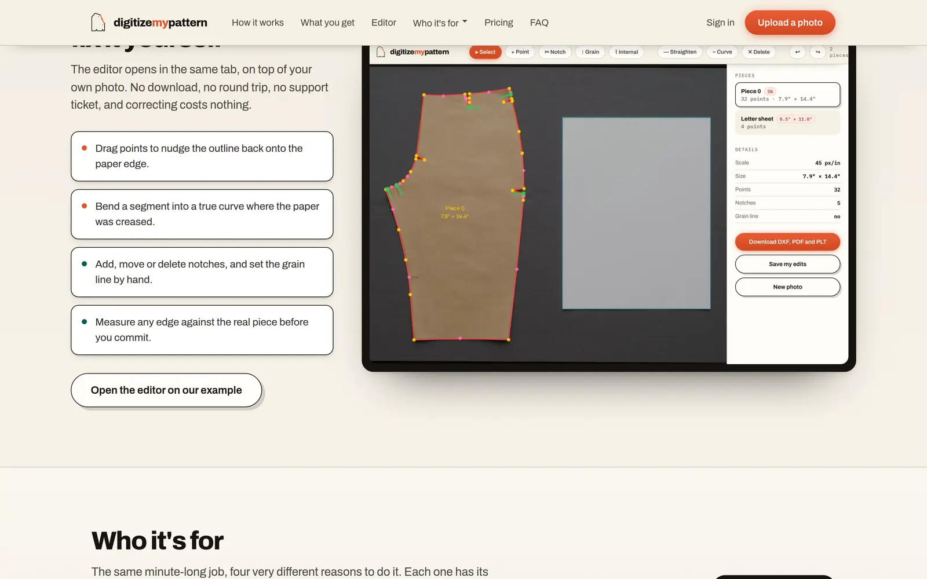Image resolution: width=927 pixels, height=579 pixels.
Task: Click the New photo button
Action: pyautogui.click(x=787, y=287)
